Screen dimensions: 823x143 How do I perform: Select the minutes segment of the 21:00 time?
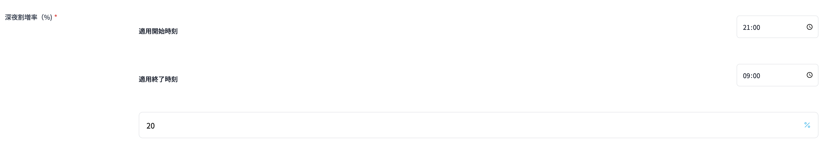(756, 27)
